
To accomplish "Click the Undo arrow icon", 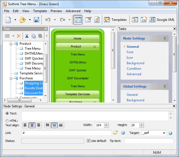I will (48, 20).
